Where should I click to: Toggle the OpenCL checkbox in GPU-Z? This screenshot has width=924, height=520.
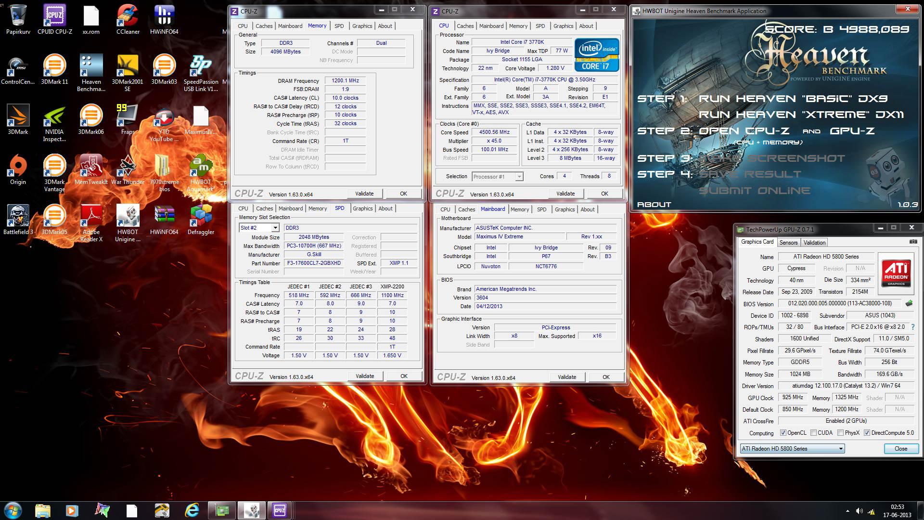783,433
